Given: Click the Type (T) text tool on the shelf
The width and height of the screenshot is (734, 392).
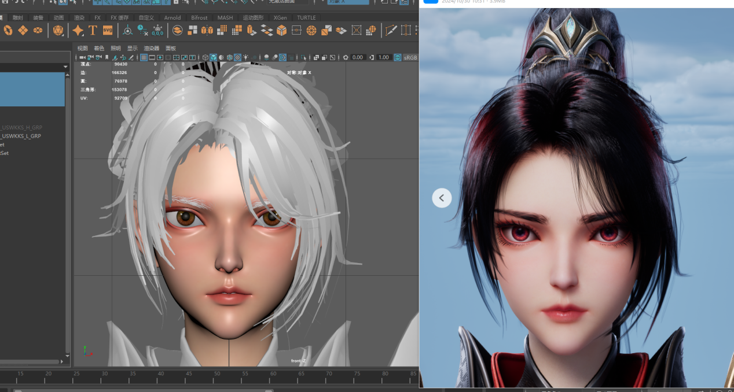Looking at the screenshot, I should point(93,30).
